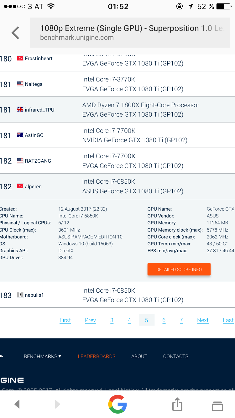Tap Turkey flag beside Frostinheart

coord(20,58)
